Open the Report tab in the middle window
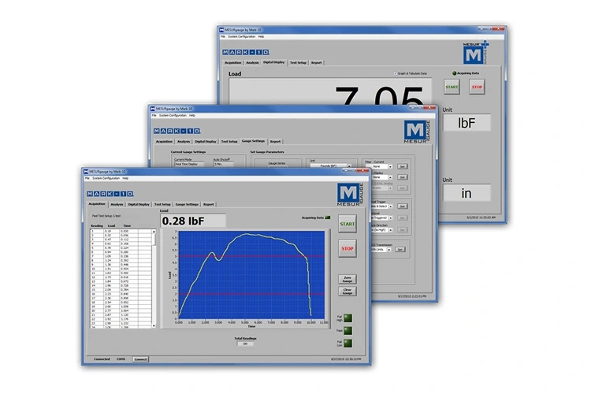Viewport: 591px width, 394px height. click(275, 141)
